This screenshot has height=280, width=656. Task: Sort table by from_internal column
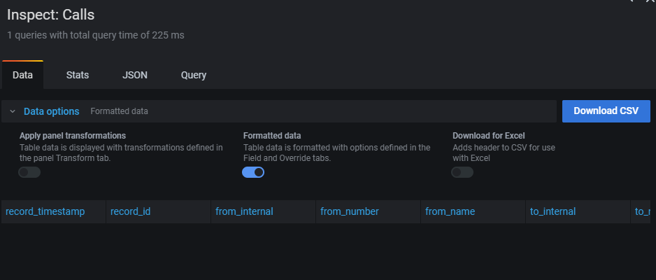[244, 211]
